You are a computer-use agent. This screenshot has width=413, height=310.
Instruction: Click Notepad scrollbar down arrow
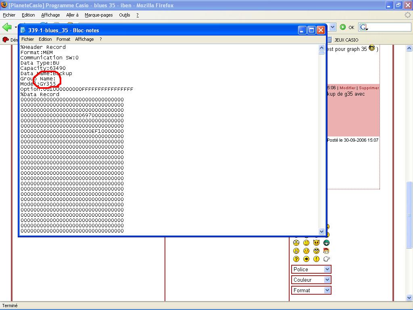(321, 231)
